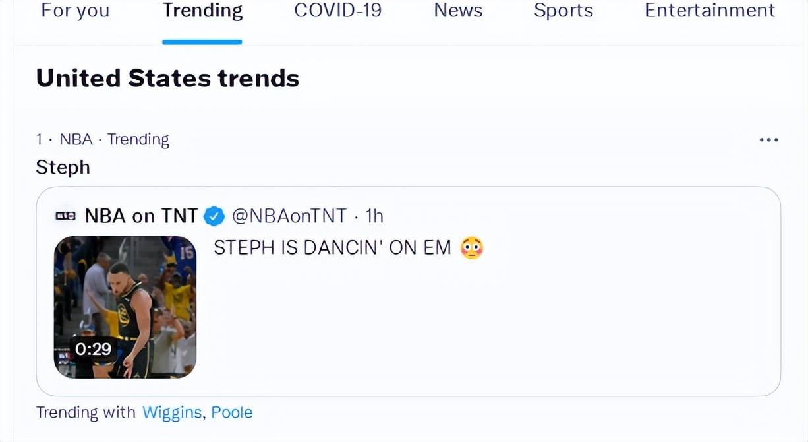
Task: Open the three-dot more options menu
Action: (x=768, y=140)
